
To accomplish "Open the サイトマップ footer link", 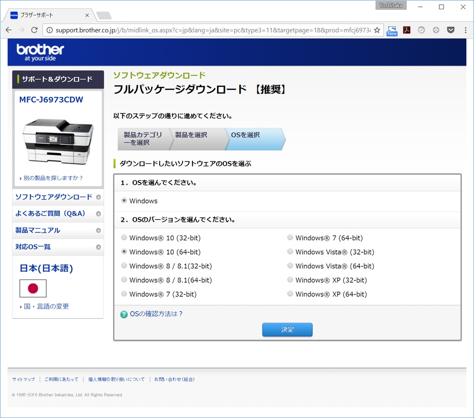I will [x=24, y=379].
